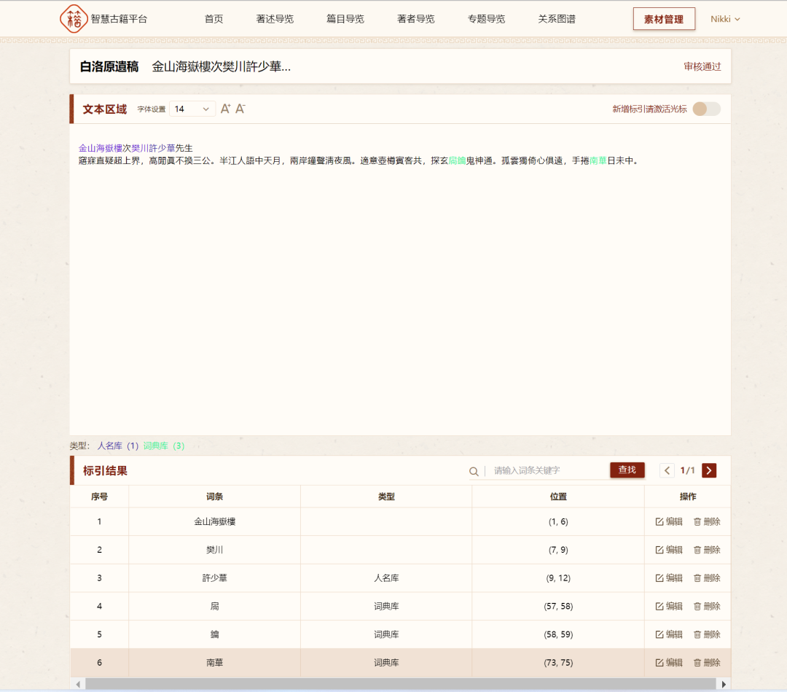Delete the 局 row entry

tap(707, 606)
